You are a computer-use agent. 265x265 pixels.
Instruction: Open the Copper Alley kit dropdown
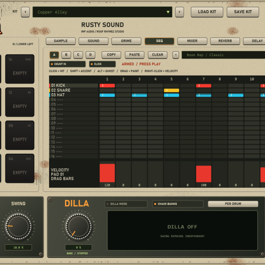[x=102, y=12]
